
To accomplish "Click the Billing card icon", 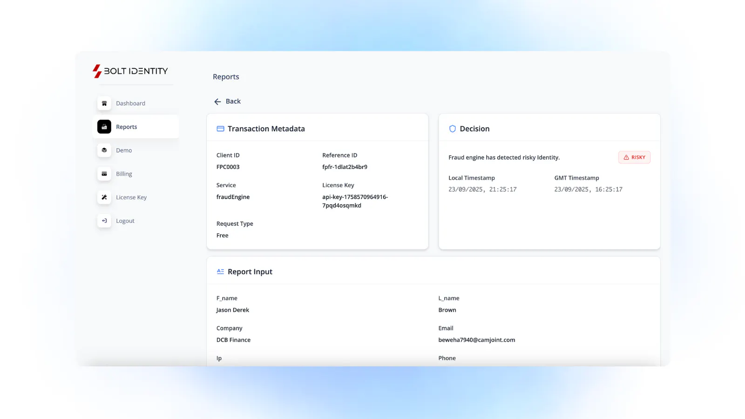I will 104,174.
